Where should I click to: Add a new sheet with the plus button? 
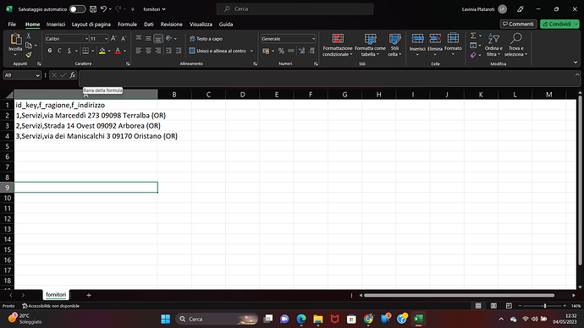tap(89, 295)
